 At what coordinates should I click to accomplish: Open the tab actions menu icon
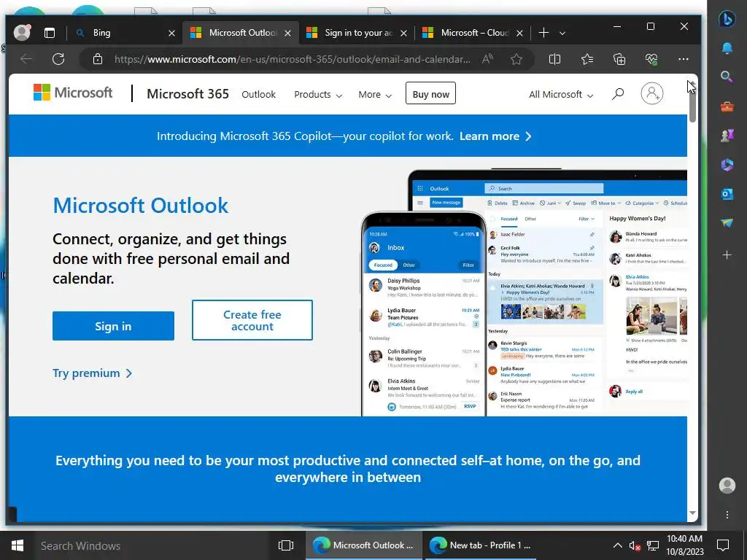(50, 33)
